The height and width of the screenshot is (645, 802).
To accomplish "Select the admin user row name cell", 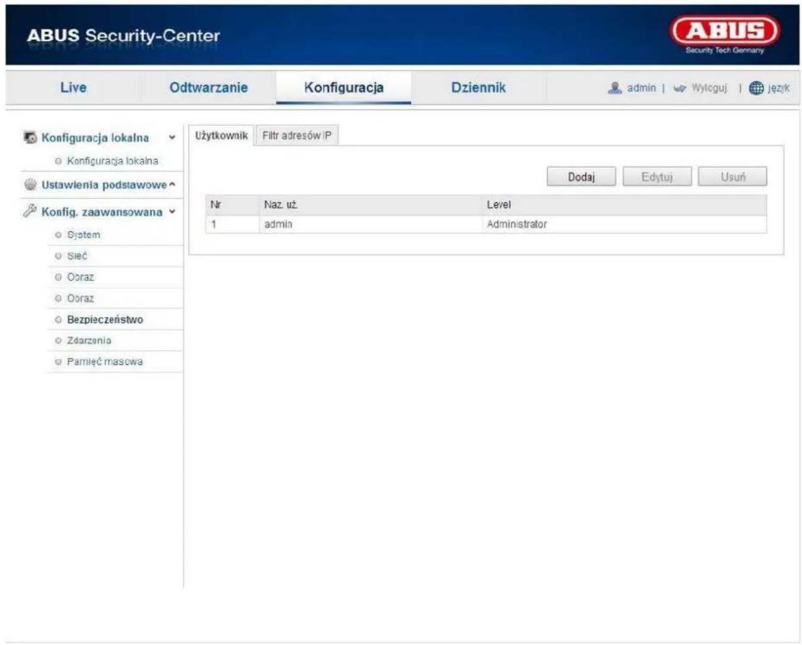I will 279,224.
